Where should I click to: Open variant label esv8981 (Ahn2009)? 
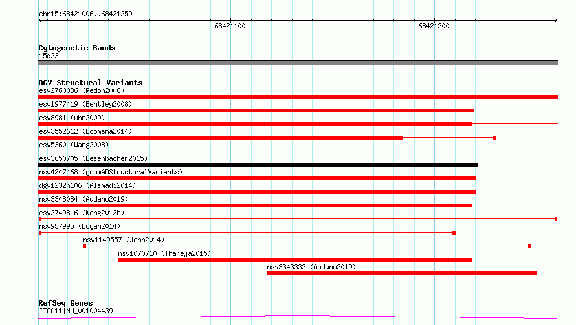click(x=72, y=118)
